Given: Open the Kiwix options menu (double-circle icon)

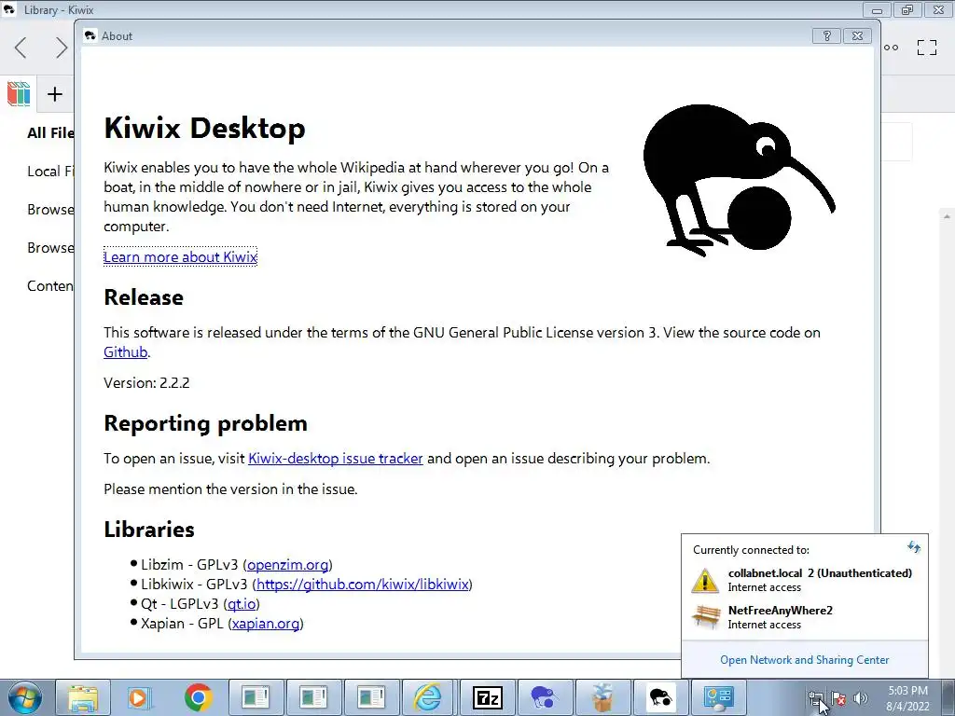Looking at the screenshot, I should (x=891, y=48).
